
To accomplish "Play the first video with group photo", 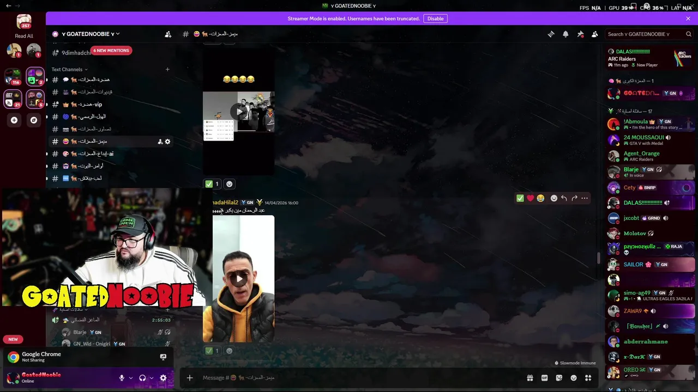I will pos(239,112).
